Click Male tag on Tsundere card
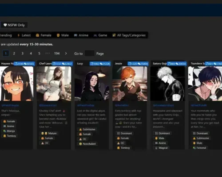The width and height of the screenshot is (222, 177). [x=198, y=143]
